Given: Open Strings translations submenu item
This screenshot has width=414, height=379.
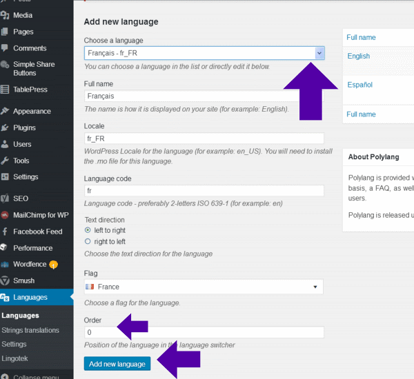Looking at the screenshot, I should [x=30, y=330].
